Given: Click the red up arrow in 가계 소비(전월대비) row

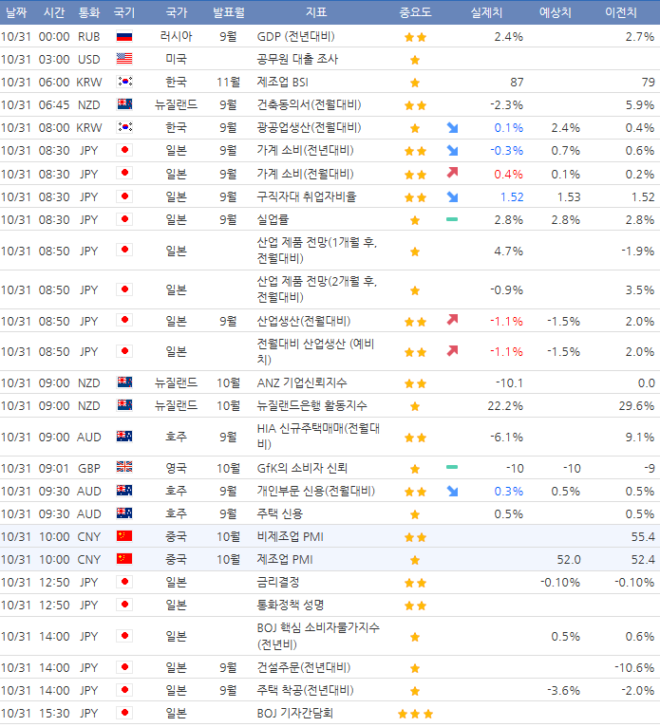Looking at the screenshot, I should tap(452, 173).
